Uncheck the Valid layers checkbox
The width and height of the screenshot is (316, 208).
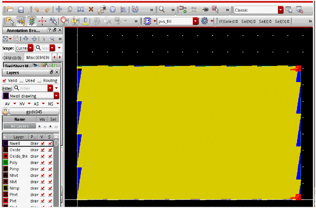tap(4, 80)
